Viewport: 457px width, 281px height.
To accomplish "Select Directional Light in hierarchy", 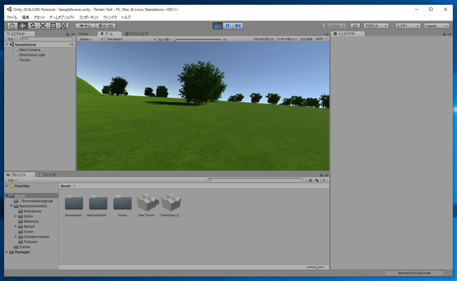I will [x=32, y=55].
